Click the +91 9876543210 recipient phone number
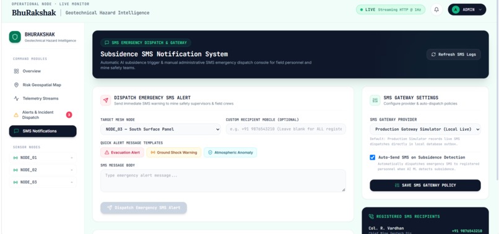Image resolution: width=499 pixels, height=234 pixels. [467, 231]
